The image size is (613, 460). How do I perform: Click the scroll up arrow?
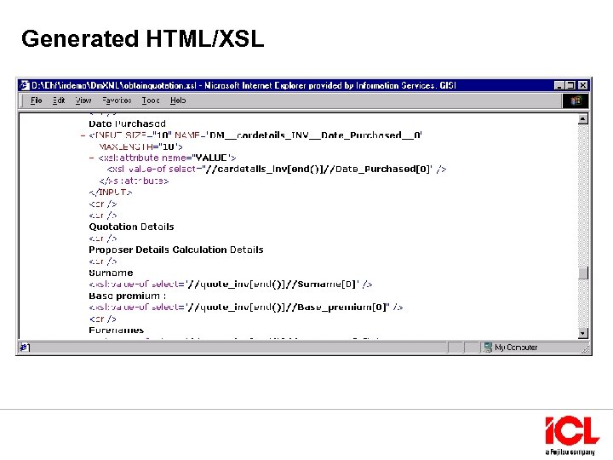583,119
